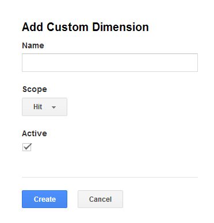Click the Scope label

tap(35, 90)
